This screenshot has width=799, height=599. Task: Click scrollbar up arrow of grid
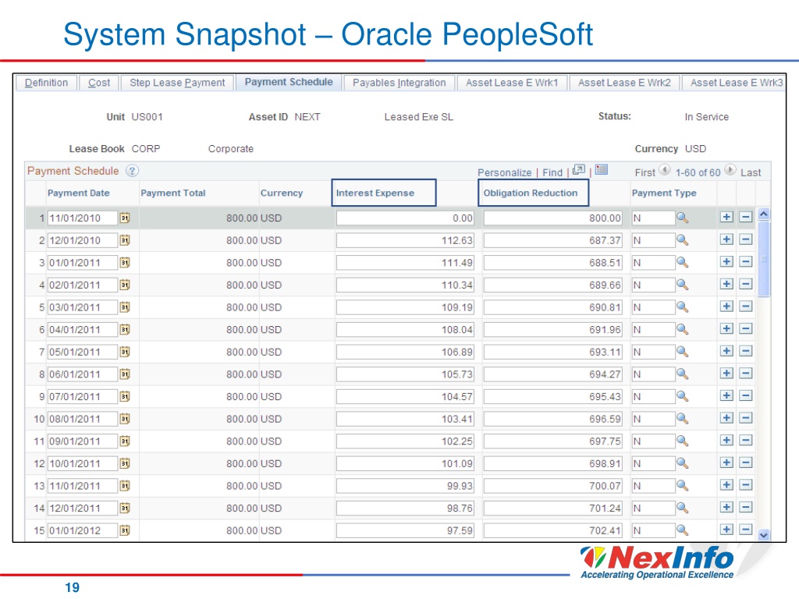[763, 214]
